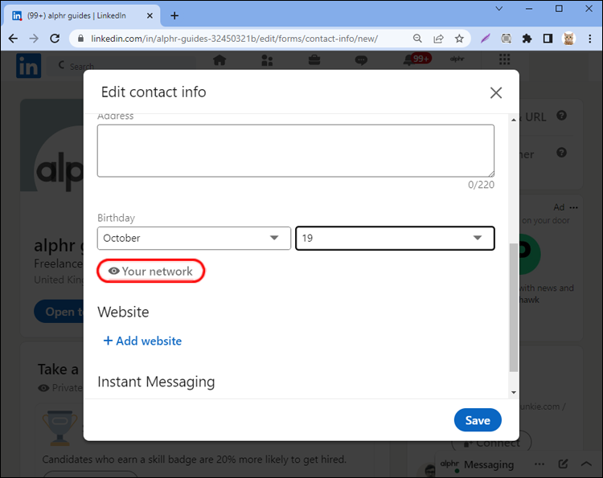Open the Chrome extensions puzzle icon
Viewport: 603px width, 478px height.
(x=527, y=39)
